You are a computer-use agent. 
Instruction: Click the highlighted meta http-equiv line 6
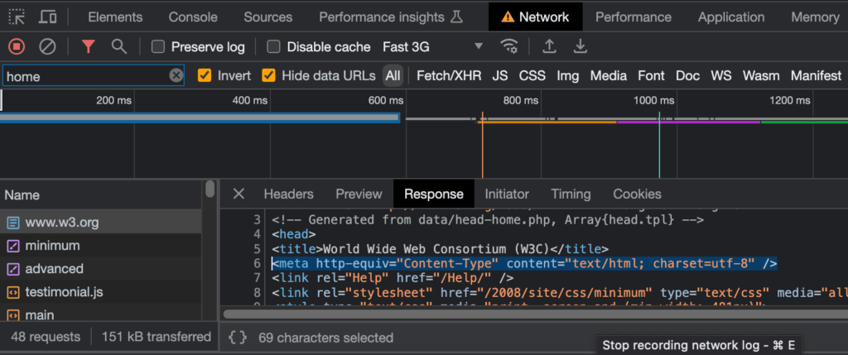pos(524,264)
